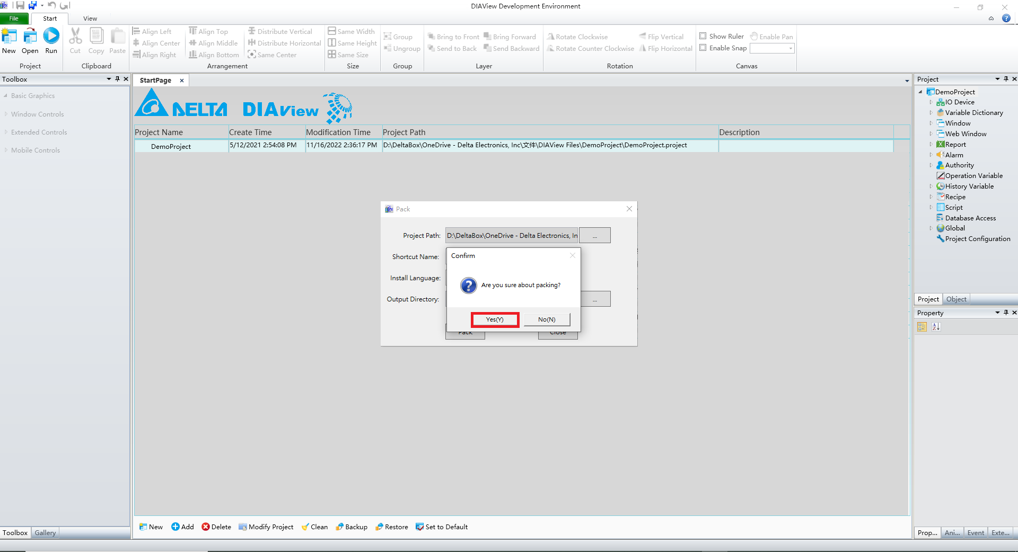Switch to Gallery tab at bottom left
Screen dimensions: 1018x552
(x=45, y=533)
